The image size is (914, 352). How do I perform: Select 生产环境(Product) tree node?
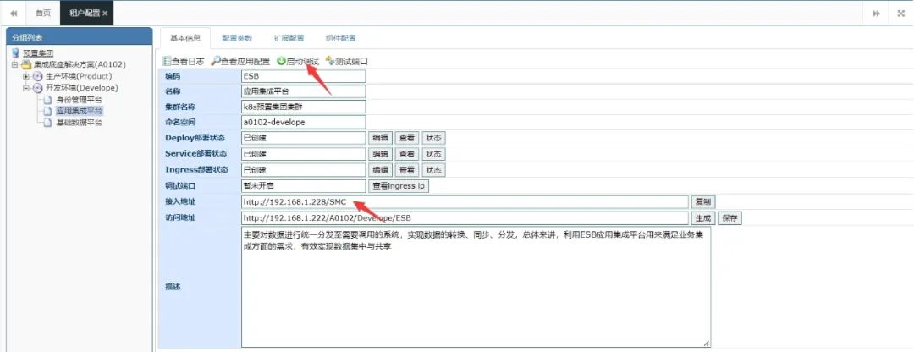(x=78, y=76)
